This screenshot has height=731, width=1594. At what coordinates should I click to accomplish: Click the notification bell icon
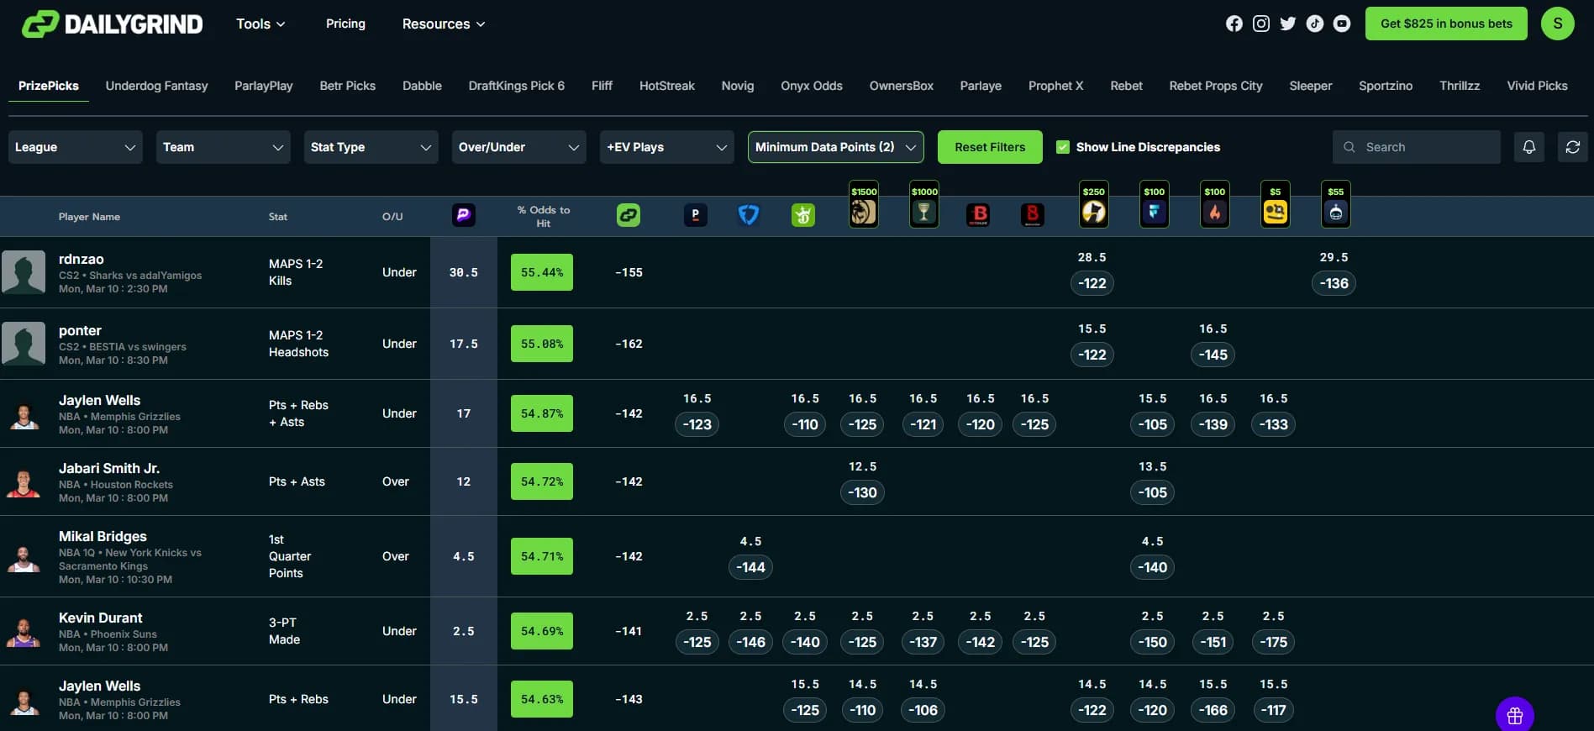[1528, 147]
